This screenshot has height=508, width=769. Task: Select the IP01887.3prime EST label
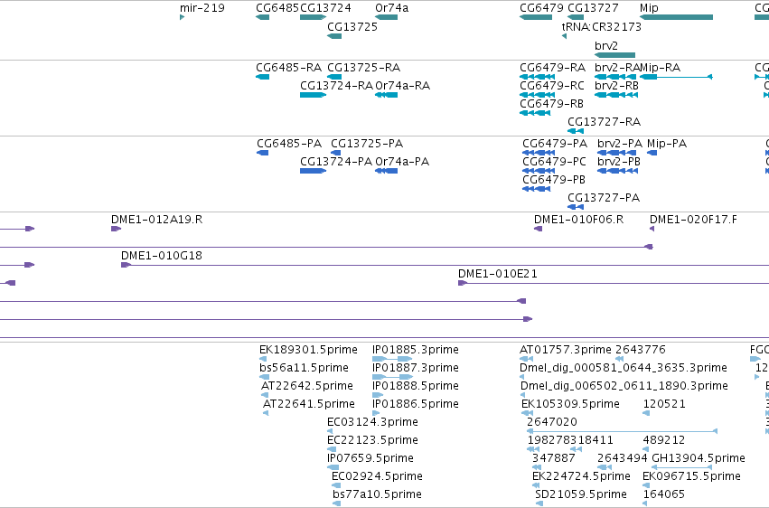click(x=416, y=368)
